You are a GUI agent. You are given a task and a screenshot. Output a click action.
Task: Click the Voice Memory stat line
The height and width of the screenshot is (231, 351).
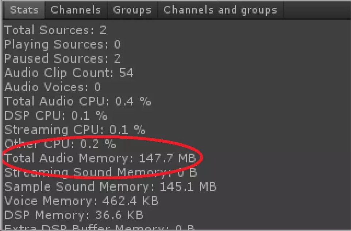tap(81, 201)
